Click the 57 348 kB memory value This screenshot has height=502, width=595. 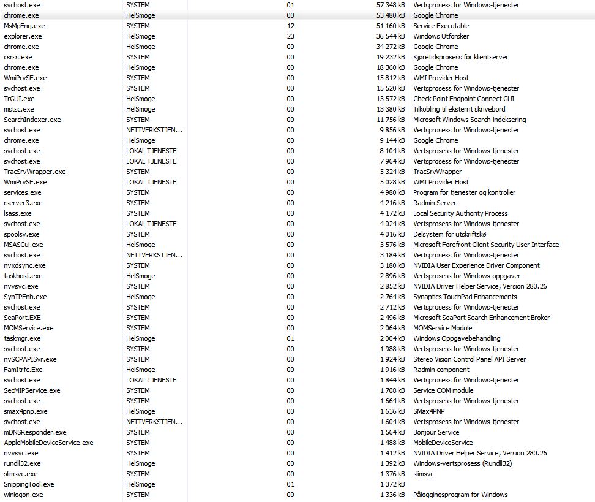pyautogui.click(x=391, y=5)
